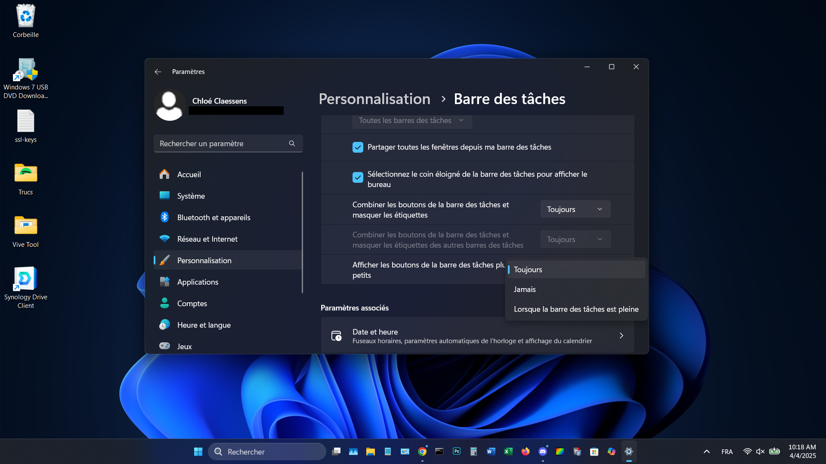Click the settings sidebar scrollbar
The image size is (826, 464).
(x=302, y=232)
